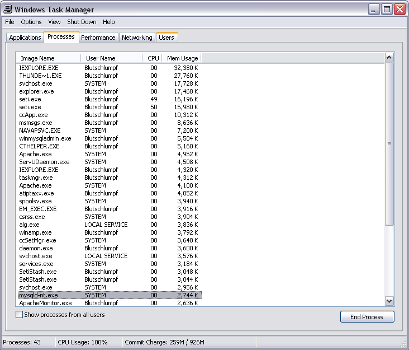Switch to the Performance tab

pyautogui.click(x=98, y=38)
